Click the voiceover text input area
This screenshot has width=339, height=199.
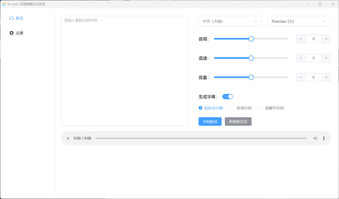coord(124,70)
